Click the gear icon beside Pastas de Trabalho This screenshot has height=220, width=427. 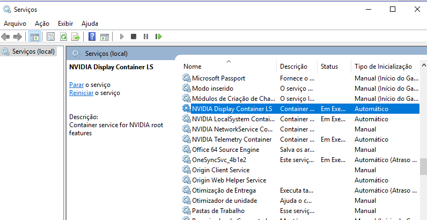coord(186,211)
